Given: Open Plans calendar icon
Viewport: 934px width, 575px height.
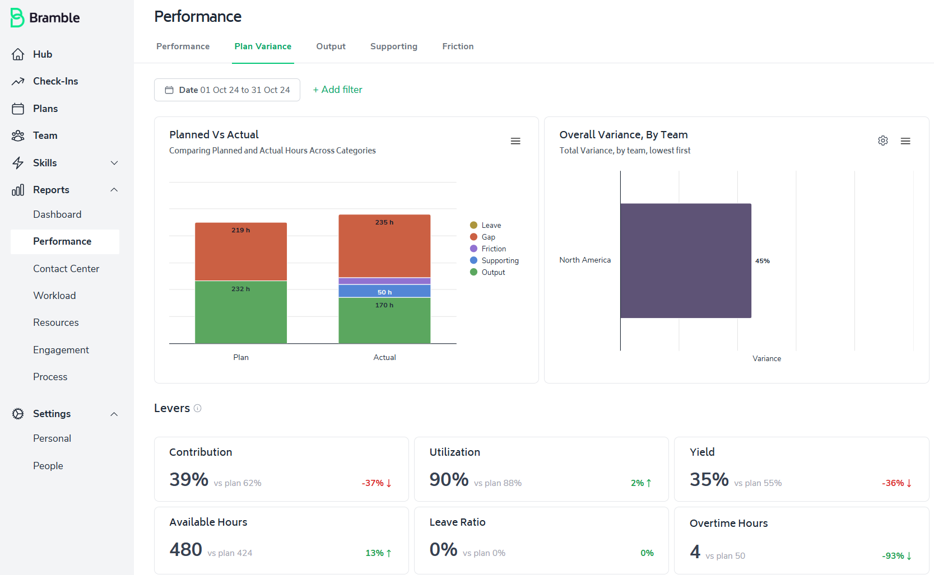Looking at the screenshot, I should pyautogui.click(x=18, y=109).
